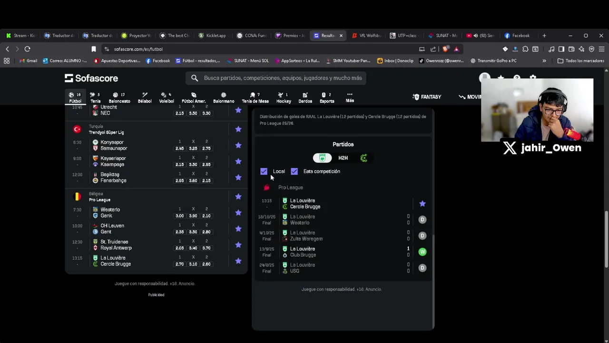Viewport: 609px width, 343px height.
Task: Switch to the Facebook browser tab
Action: pos(517,35)
